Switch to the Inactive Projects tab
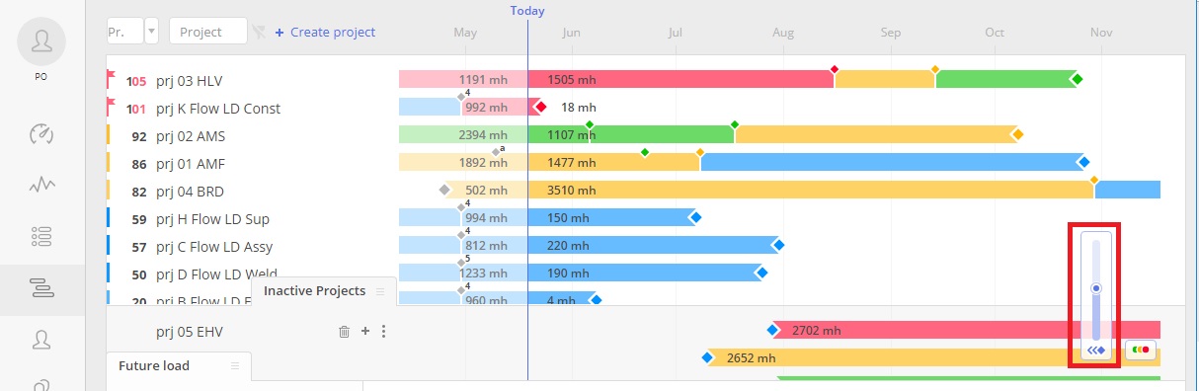1199x391 pixels. coord(314,291)
